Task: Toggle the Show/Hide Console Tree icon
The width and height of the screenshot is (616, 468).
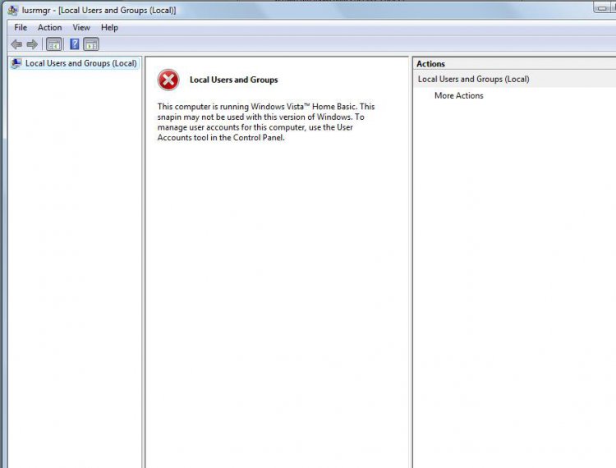Action: coord(54,44)
